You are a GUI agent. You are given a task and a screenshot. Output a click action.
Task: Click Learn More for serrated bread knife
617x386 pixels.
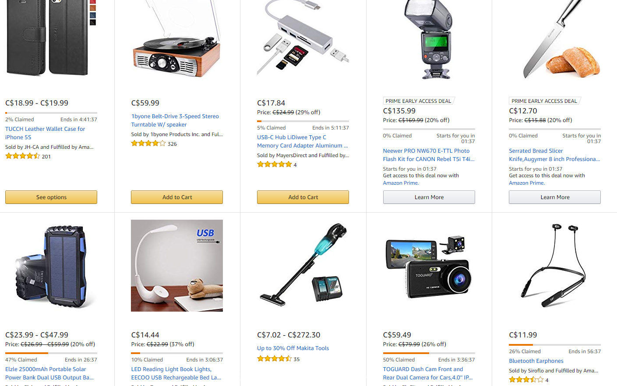(555, 197)
